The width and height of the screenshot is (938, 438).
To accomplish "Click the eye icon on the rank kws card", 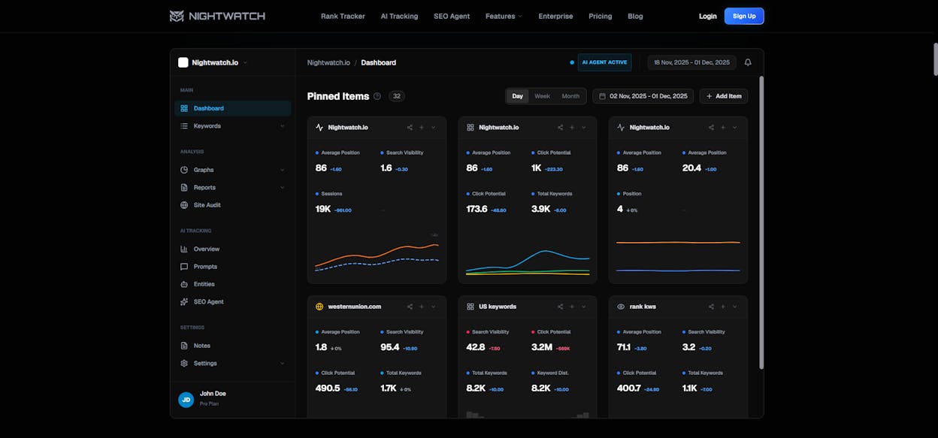I will click(621, 307).
